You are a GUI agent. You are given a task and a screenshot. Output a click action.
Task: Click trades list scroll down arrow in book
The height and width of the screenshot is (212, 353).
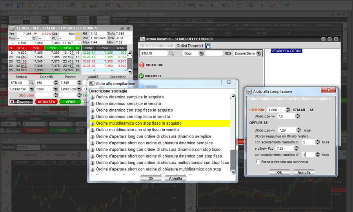130,72
